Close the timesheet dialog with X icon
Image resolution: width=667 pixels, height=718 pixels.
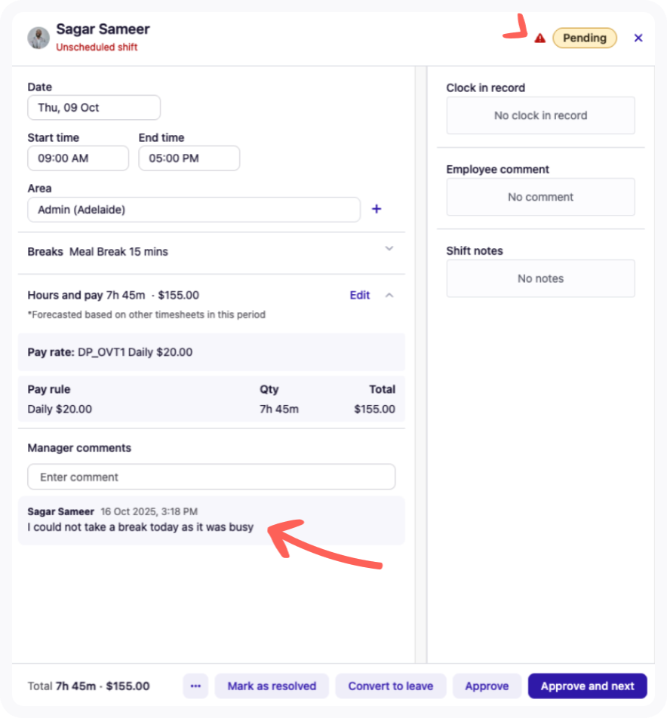(638, 38)
